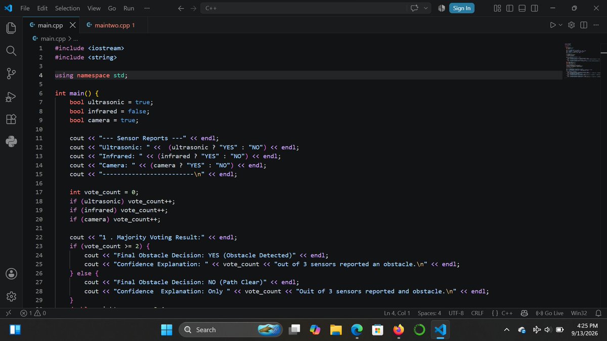Click the code minimap preview
This screenshot has width=607, height=341.
583,61
